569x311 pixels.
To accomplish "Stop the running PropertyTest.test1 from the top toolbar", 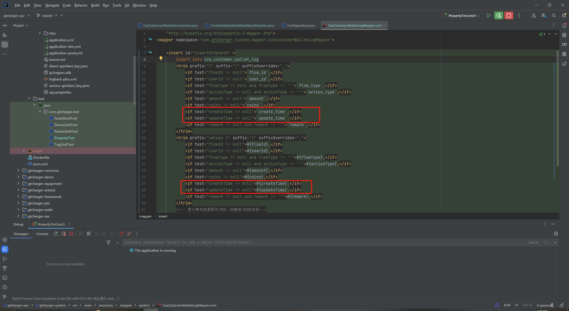I will coord(509,15).
